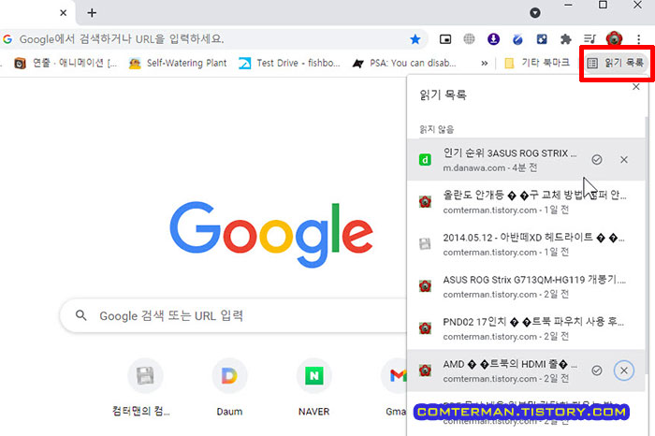
Task: Open the NAVER shortcut tile
Action: click(313, 387)
